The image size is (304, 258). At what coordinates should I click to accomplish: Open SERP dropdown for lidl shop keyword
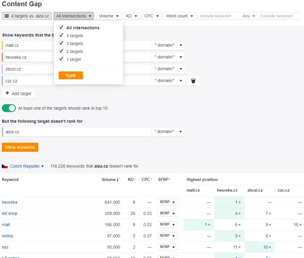(x=168, y=213)
